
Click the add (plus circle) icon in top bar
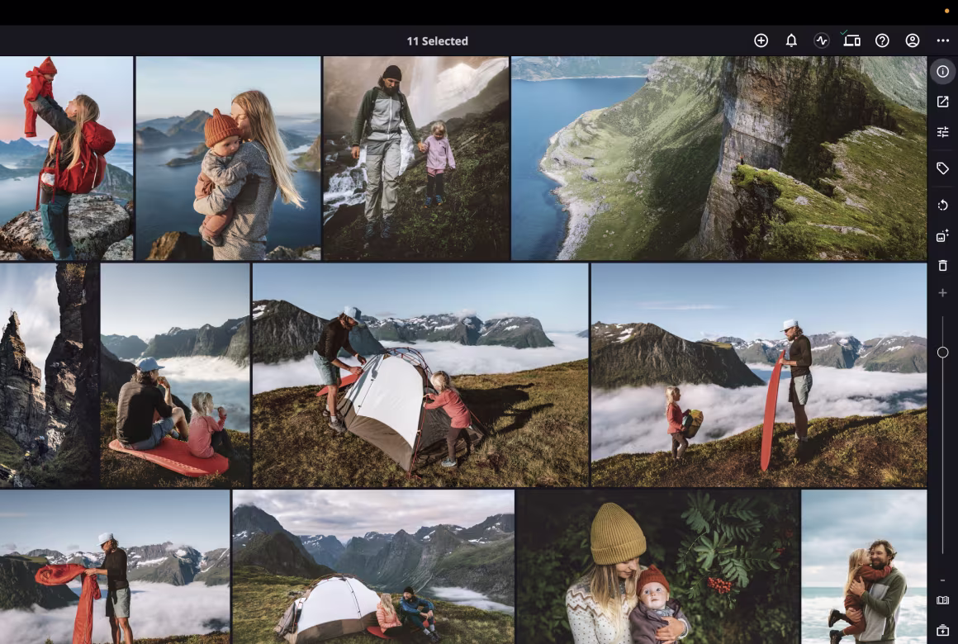(x=761, y=40)
